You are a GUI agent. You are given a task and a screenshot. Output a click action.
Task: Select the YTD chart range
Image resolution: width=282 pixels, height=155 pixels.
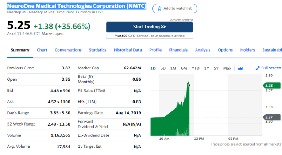pyautogui.click(x=195, y=68)
